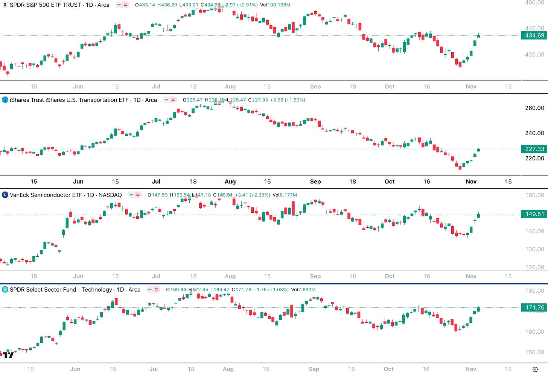Click the 227.33 current price label
This screenshot has width=548, height=375.
point(534,149)
